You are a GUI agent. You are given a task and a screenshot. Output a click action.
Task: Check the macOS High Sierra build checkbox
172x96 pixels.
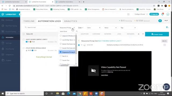click(61, 40)
